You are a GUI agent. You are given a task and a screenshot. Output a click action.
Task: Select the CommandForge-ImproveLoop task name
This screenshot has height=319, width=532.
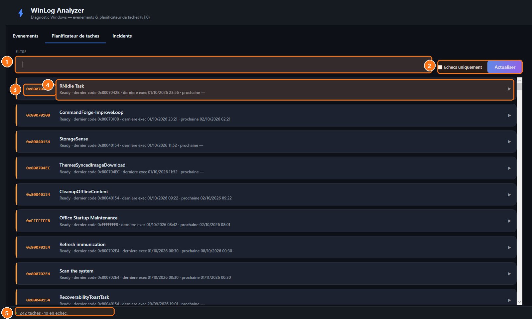coord(91,112)
